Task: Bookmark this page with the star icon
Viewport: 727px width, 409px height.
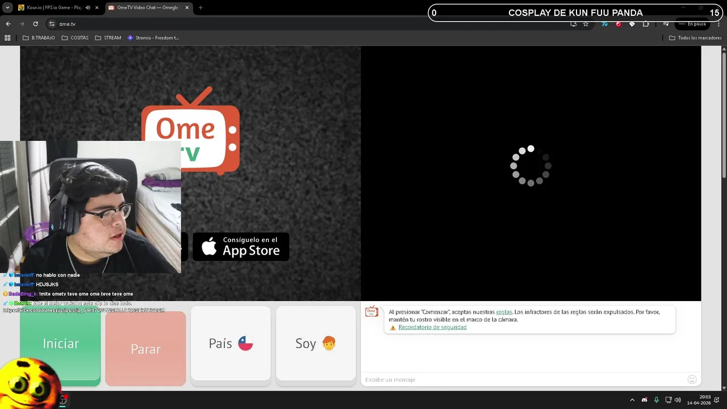Action: 586,24
